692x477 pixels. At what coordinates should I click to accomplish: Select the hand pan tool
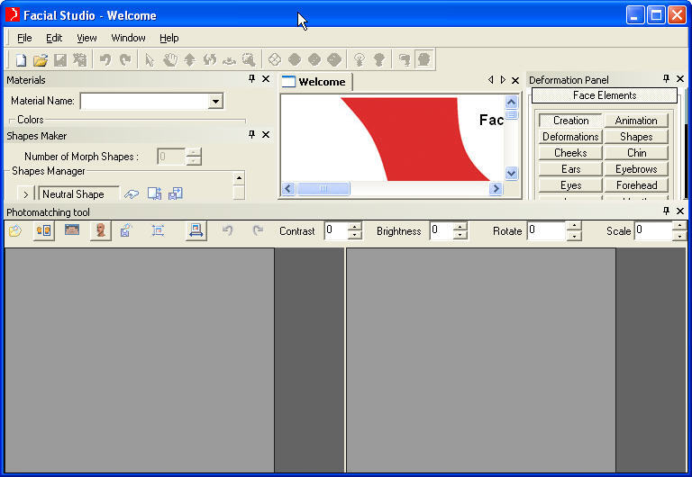[170, 59]
